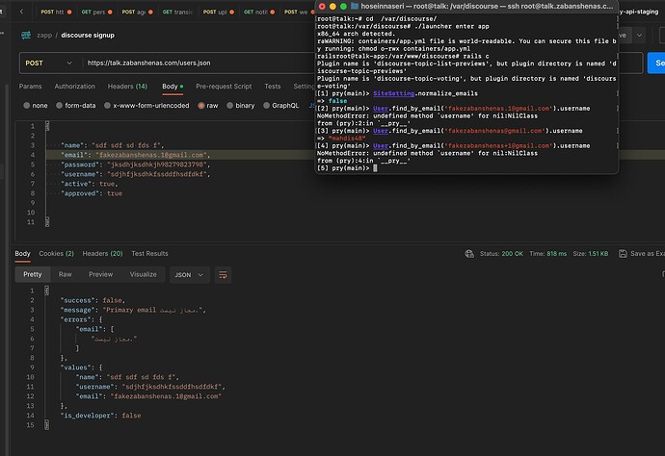Click the "approved": true line
The height and width of the screenshot is (456, 665).
[92, 193]
